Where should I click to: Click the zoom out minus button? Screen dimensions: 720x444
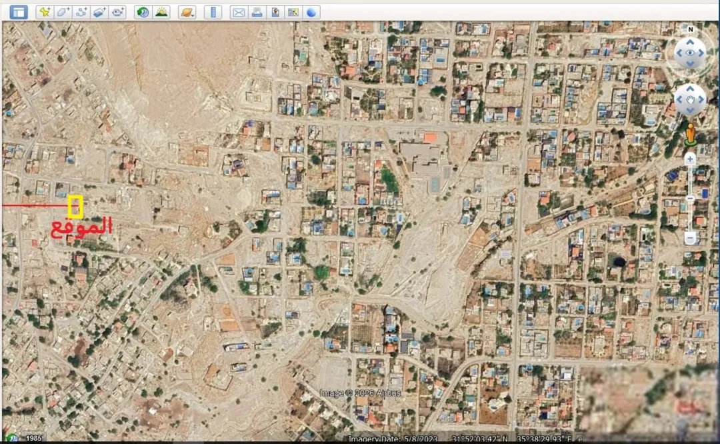690,238
